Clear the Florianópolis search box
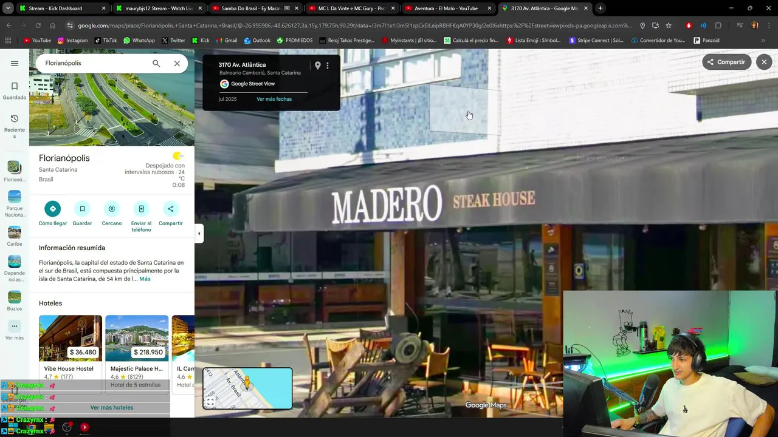778x437 pixels. [177, 63]
